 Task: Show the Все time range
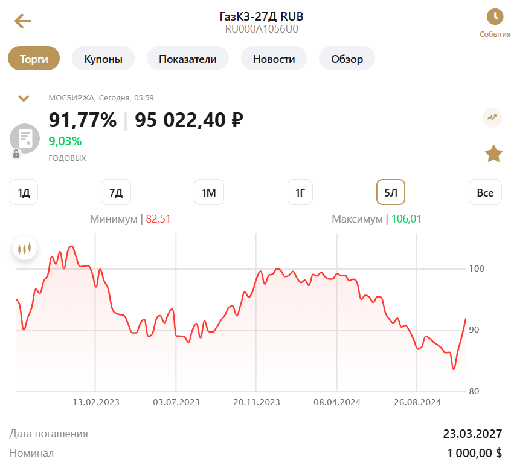point(485,193)
